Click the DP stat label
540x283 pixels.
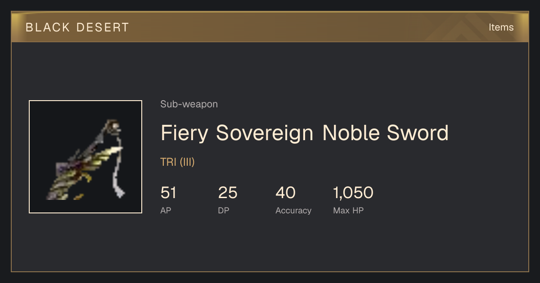point(223,210)
